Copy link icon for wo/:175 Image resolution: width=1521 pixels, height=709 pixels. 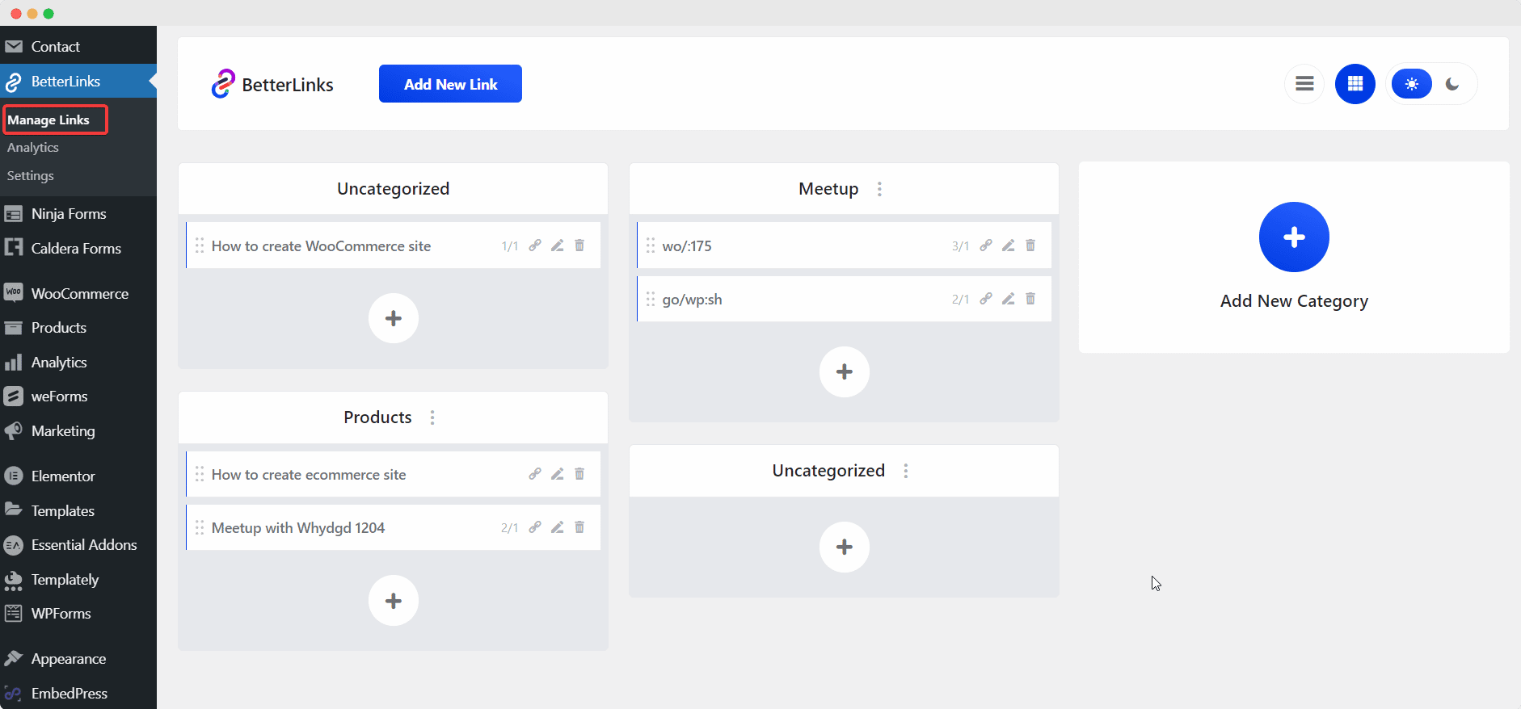click(986, 245)
